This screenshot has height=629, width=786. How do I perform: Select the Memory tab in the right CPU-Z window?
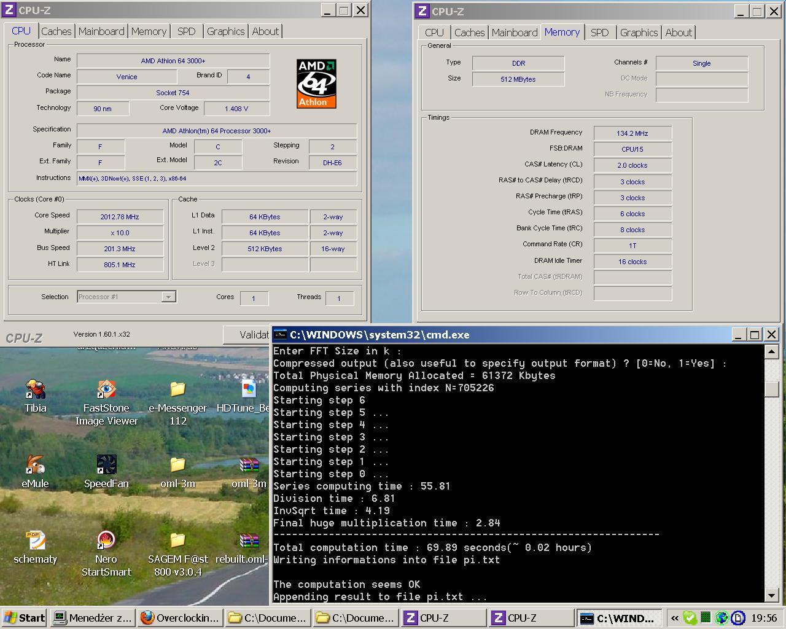tap(562, 32)
